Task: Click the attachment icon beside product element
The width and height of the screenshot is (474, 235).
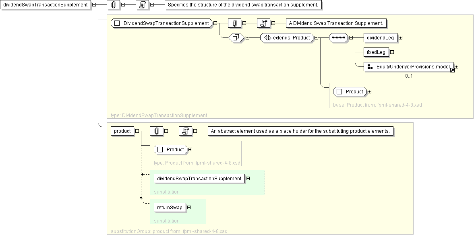Action: coord(156,131)
